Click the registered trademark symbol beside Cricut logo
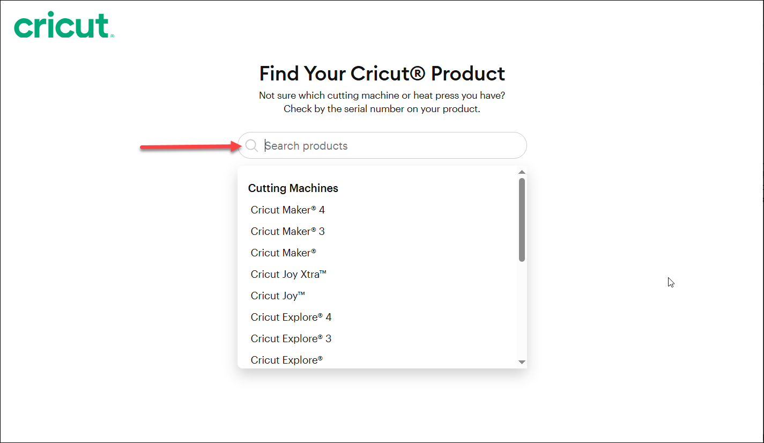 112,36
